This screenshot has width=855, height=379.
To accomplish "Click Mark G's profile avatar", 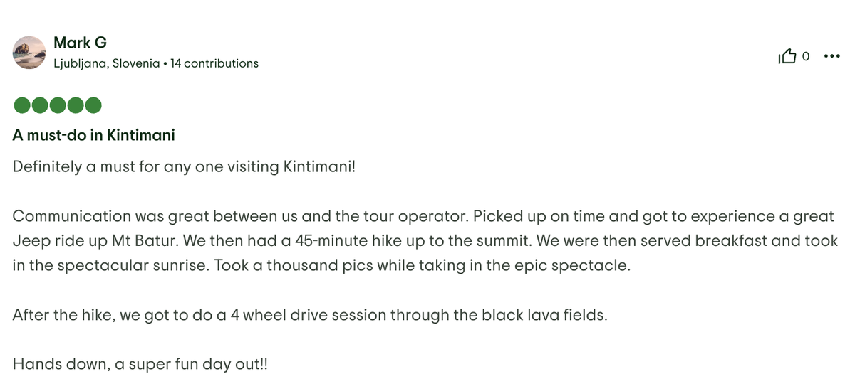I will coord(30,52).
